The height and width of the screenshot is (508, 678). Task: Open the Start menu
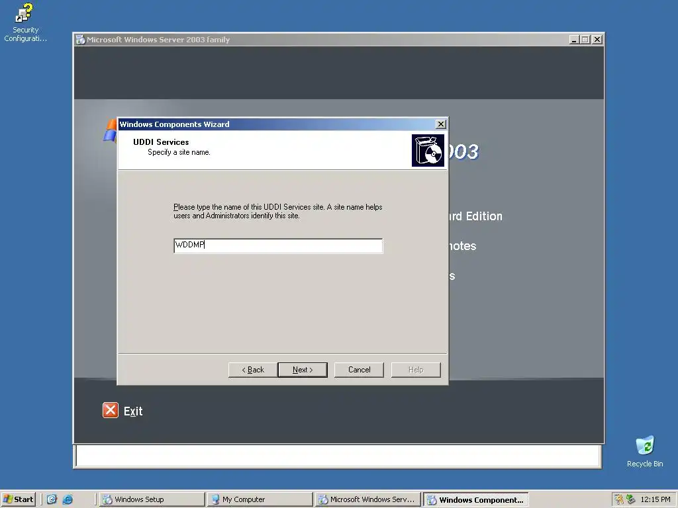[x=18, y=499]
